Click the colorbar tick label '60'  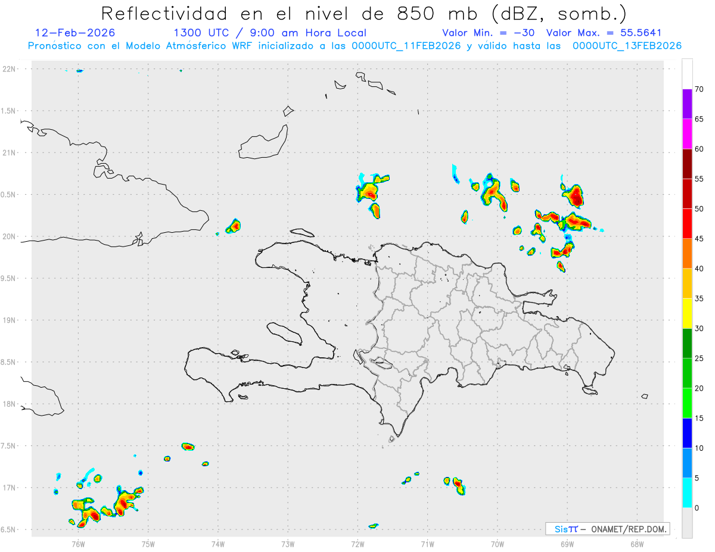(700, 149)
